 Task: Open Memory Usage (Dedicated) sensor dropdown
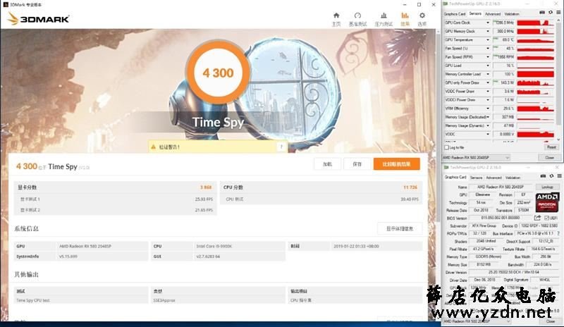[x=488, y=117]
